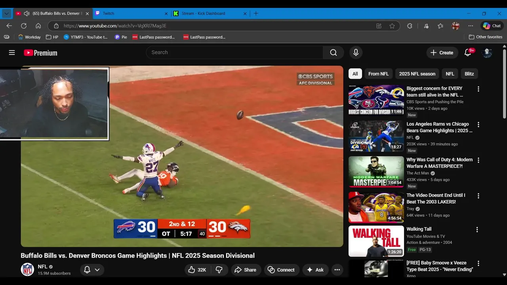Open the HP bookmarks folder
This screenshot has width=507, height=285.
coord(52,37)
